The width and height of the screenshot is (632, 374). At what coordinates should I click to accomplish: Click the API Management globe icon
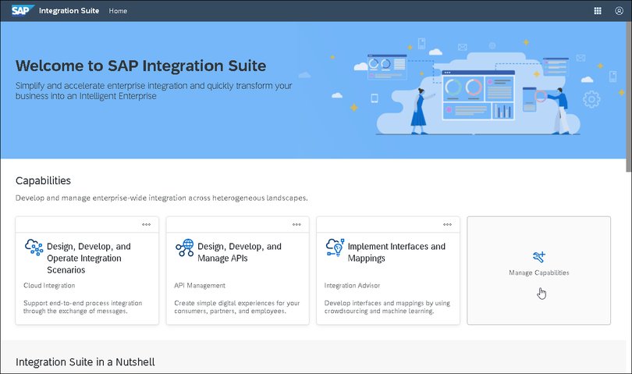185,248
